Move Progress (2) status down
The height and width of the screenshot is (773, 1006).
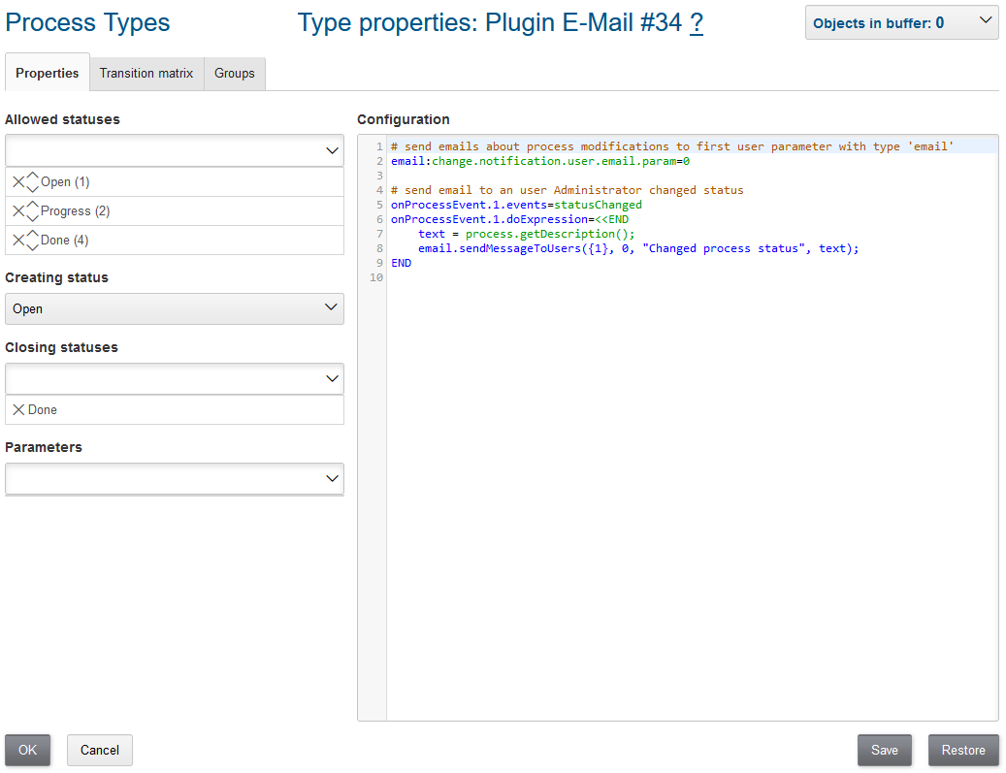[x=33, y=218]
